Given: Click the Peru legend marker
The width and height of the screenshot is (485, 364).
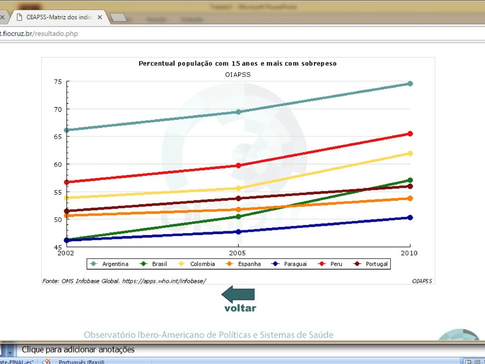Looking at the screenshot, I should pos(322,264).
